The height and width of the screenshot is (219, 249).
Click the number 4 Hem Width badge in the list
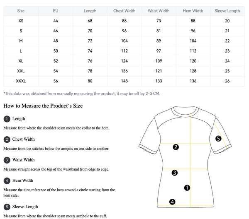coord(7,180)
